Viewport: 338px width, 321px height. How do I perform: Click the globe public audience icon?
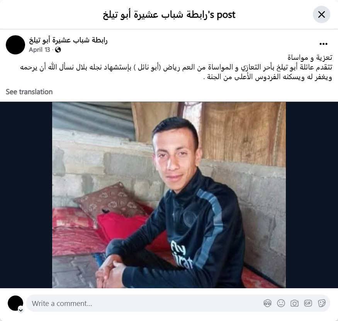pos(58,50)
